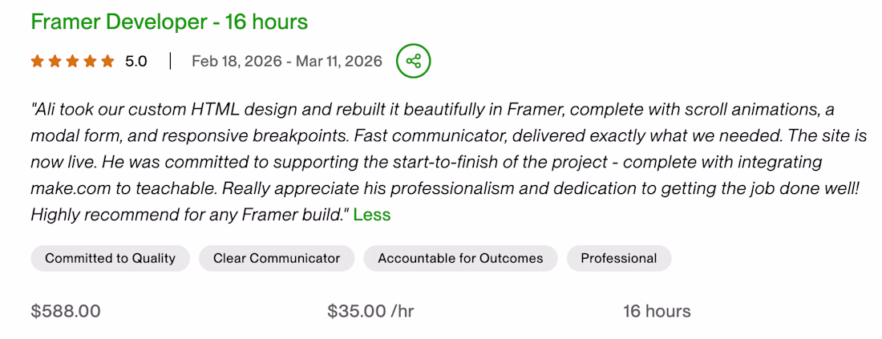Click the 5.0 rating score
The width and height of the screenshot is (882, 339).
[x=136, y=61]
